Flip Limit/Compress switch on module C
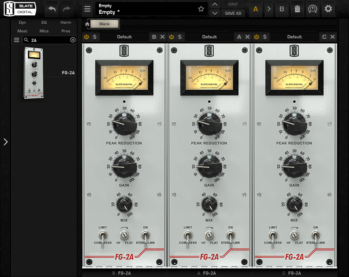Image resolution: width=349 pixels, height=277 pixels. pyautogui.click(x=273, y=236)
